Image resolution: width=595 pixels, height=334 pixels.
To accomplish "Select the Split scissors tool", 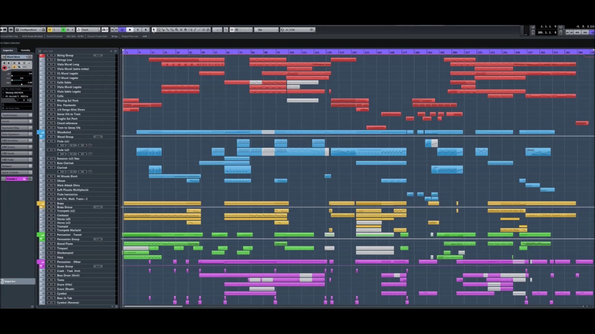I will click(x=163, y=30).
